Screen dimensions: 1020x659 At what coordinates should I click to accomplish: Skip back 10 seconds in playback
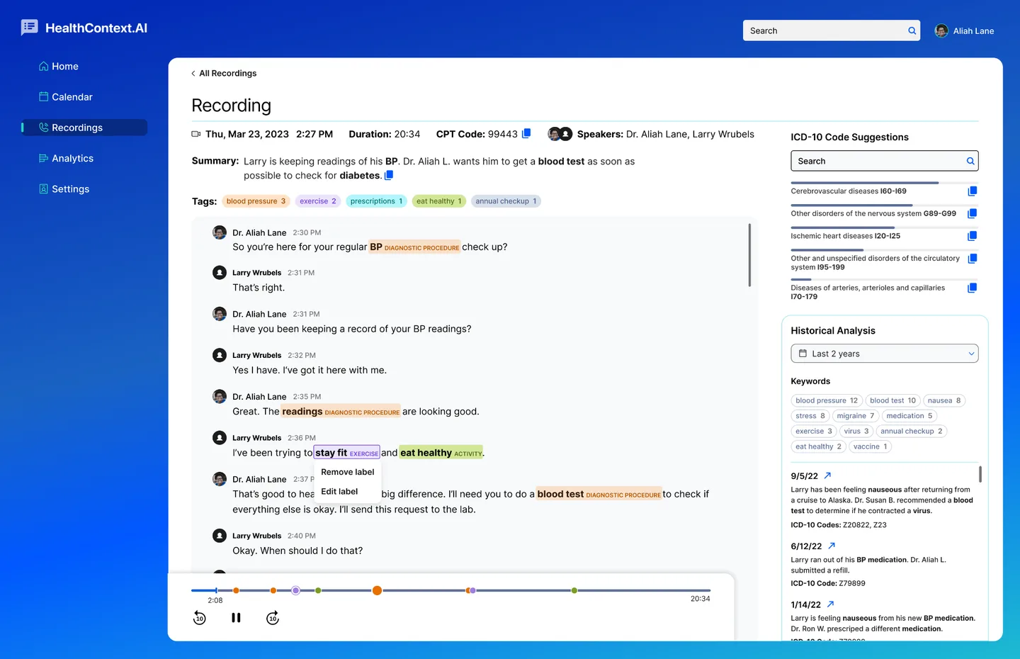click(x=199, y=617)
